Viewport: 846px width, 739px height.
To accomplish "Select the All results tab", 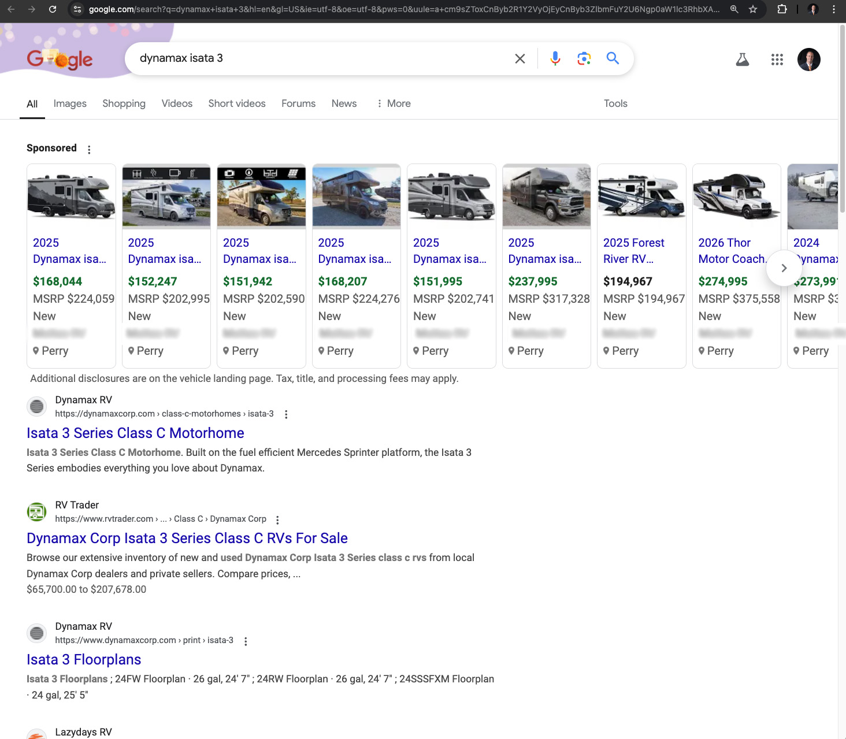I will [x=32, y=104].
